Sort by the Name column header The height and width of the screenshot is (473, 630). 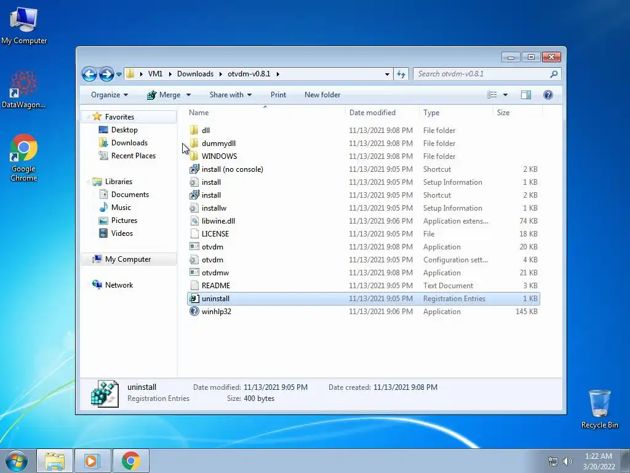tap(265, 113)
